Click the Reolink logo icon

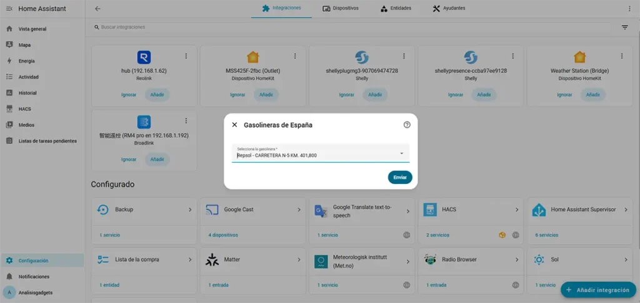tap(144, 57)
